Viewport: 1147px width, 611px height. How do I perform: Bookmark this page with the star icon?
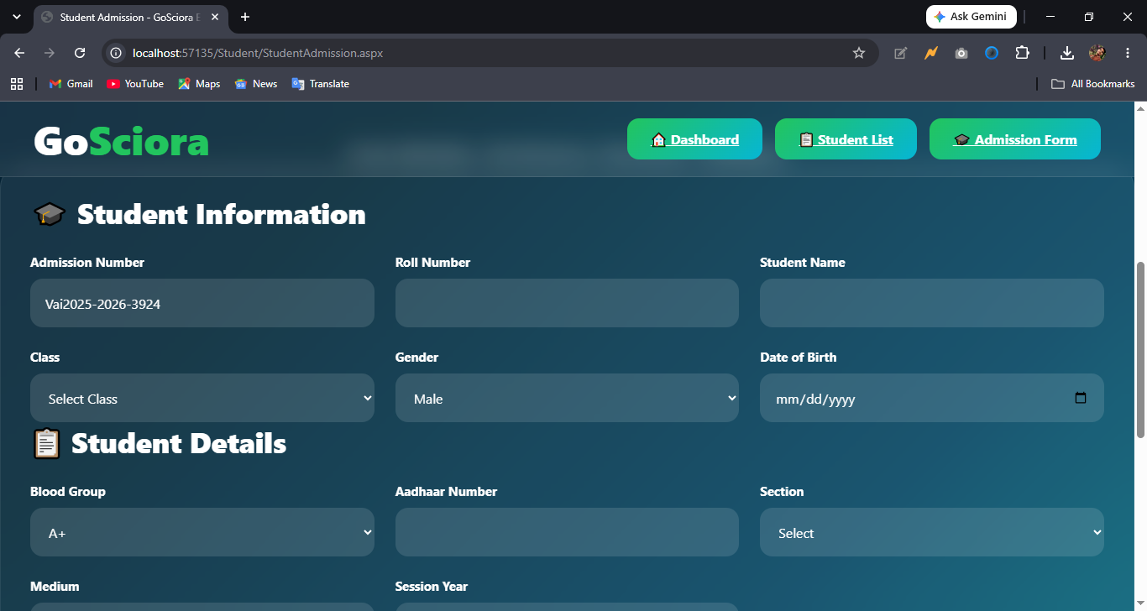click(x=858, y=53)
